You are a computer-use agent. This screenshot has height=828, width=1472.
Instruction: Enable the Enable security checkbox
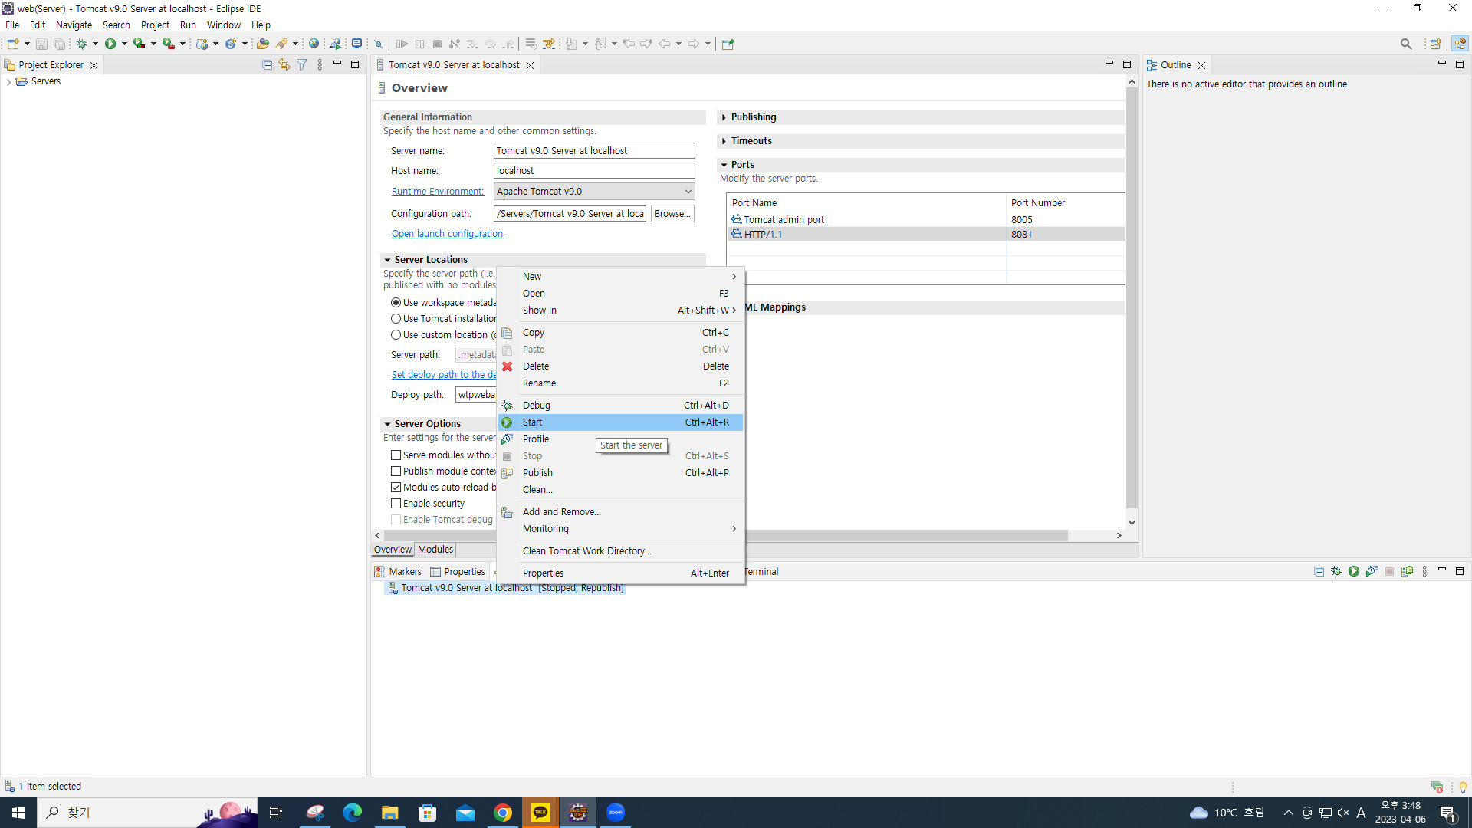[396, 504]
